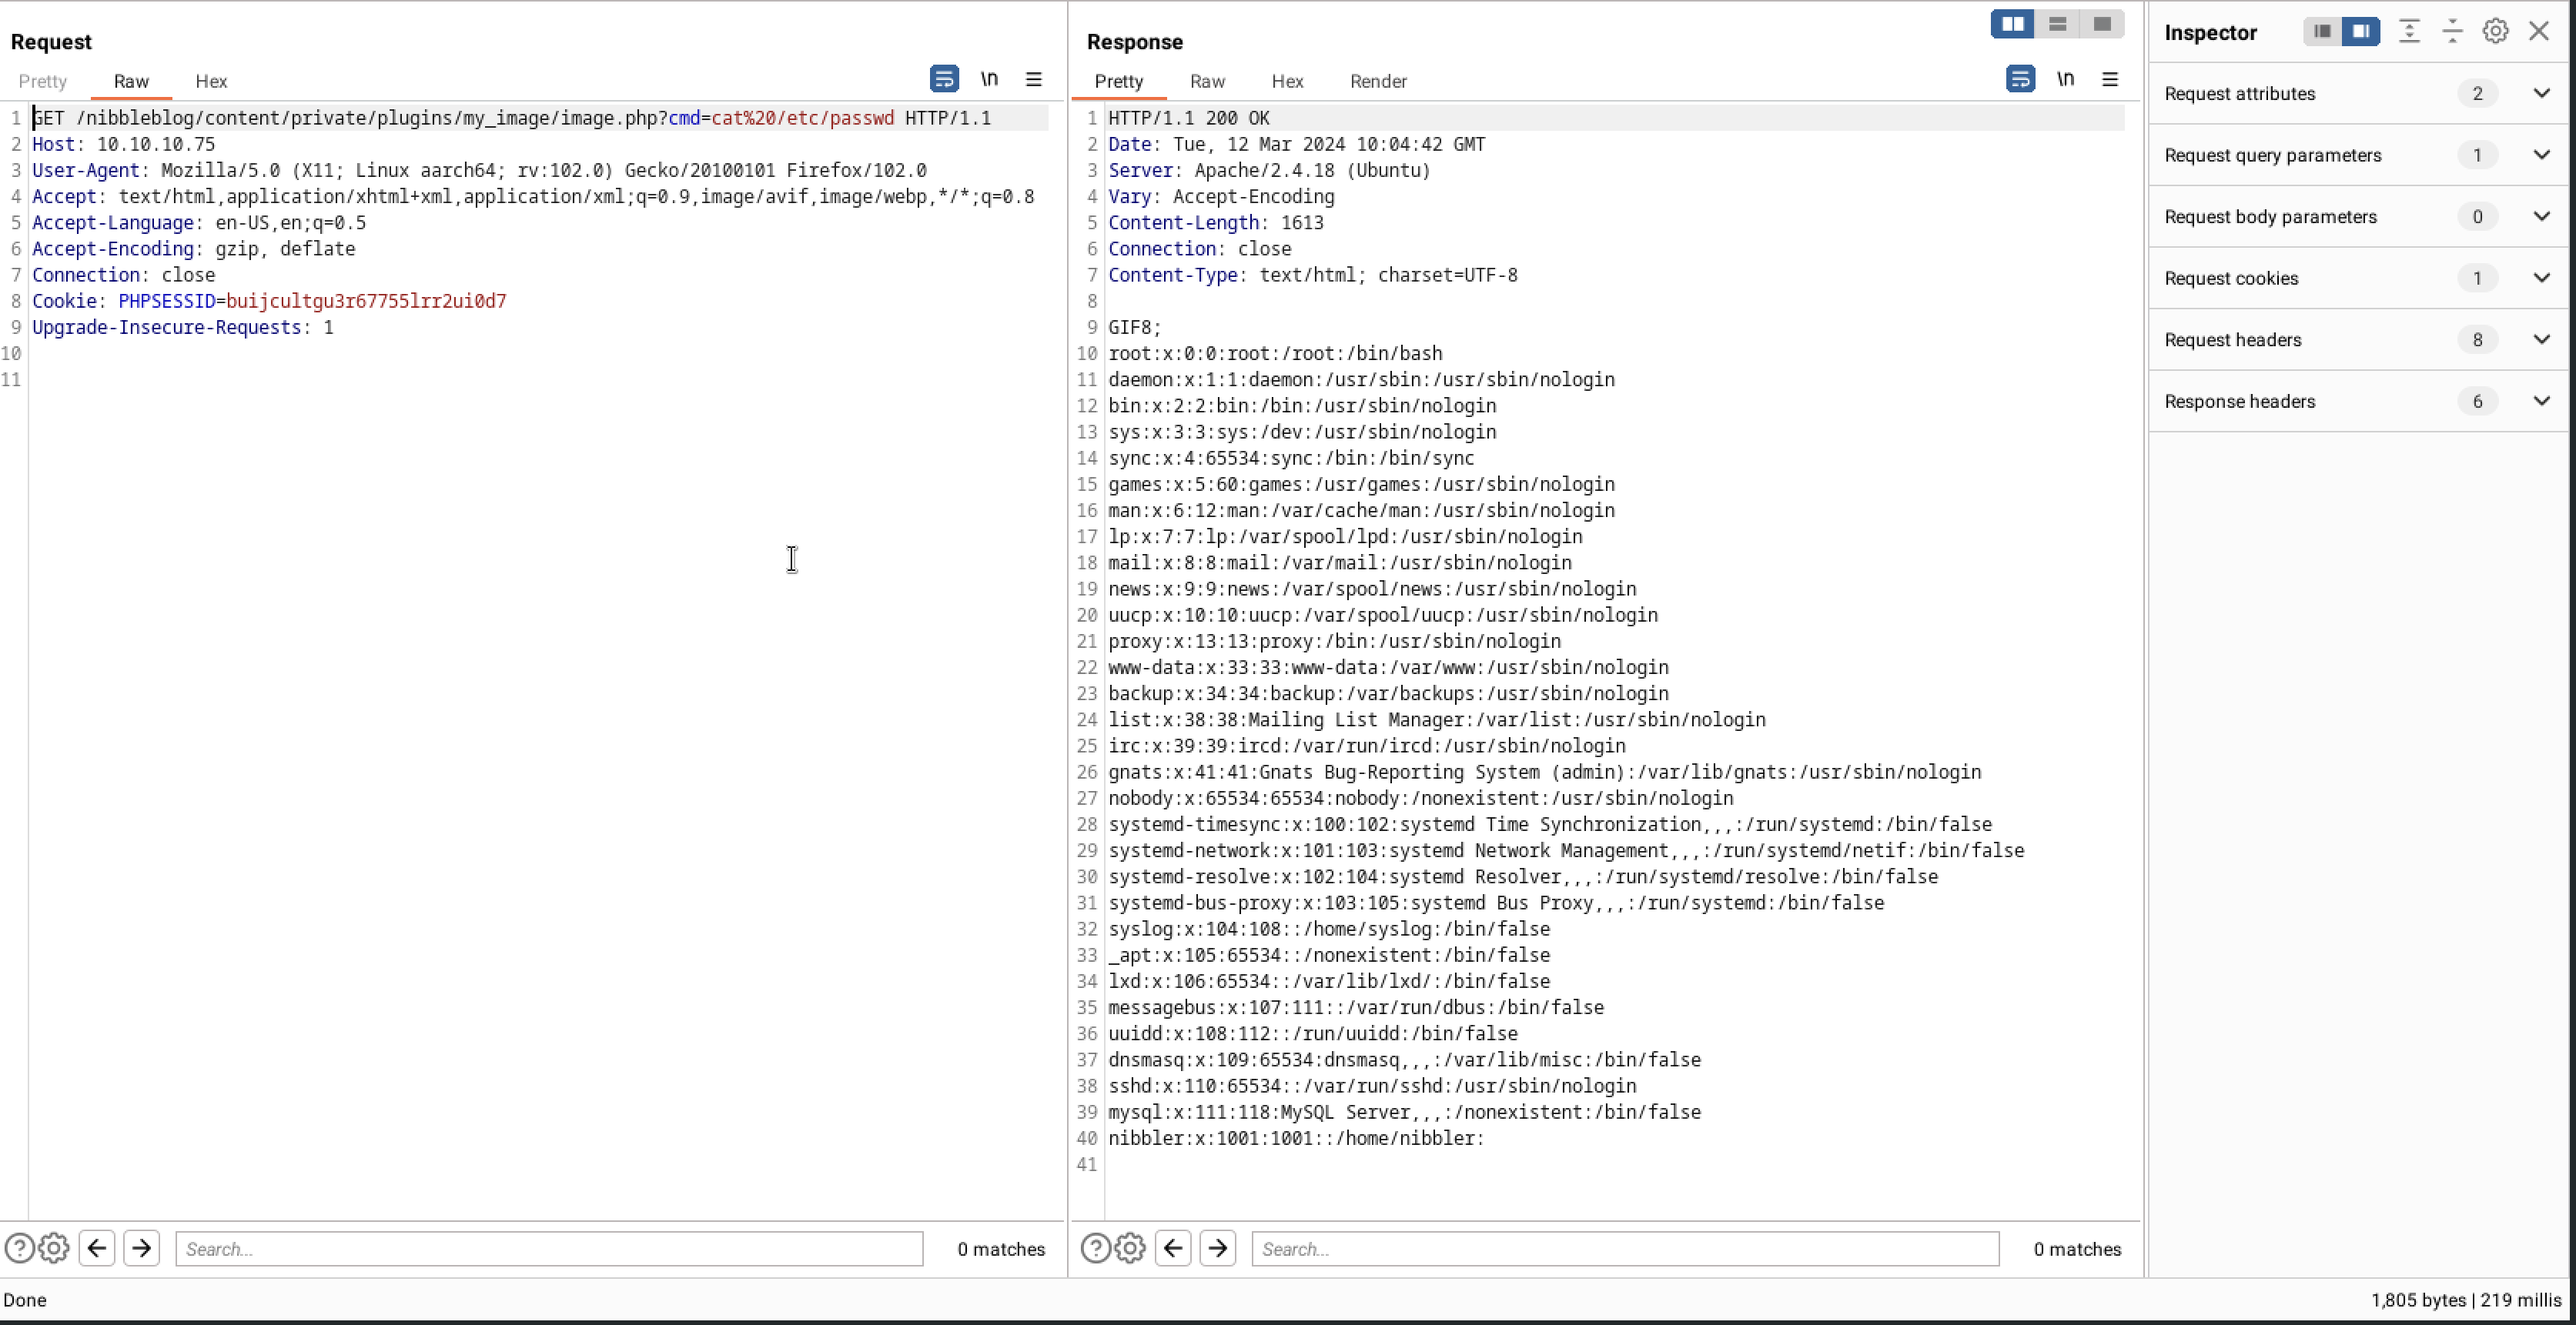Select Response Pretty tab

(x=1118, y=81)
